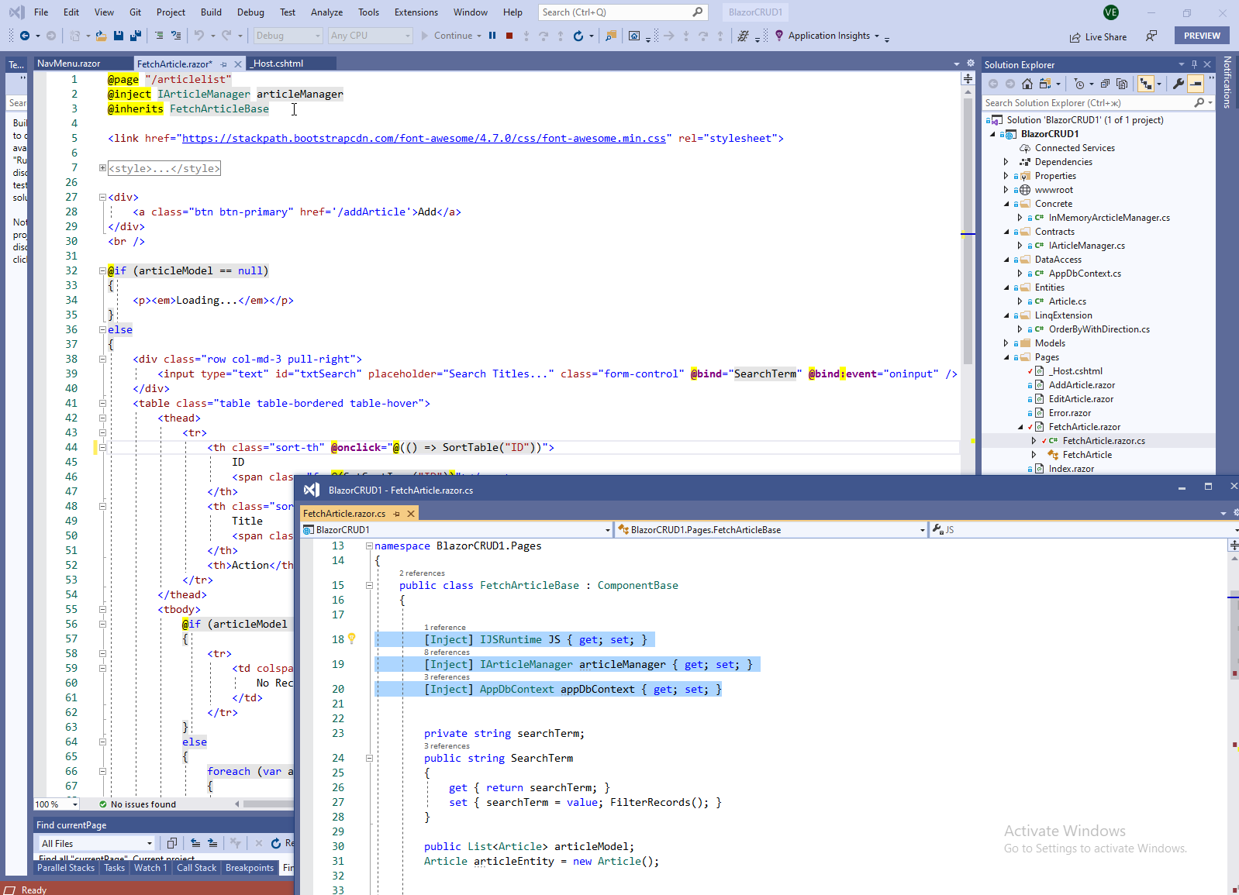The image size is (1239, 895).
Task: Click the Live Share button
Action: 1098,36
